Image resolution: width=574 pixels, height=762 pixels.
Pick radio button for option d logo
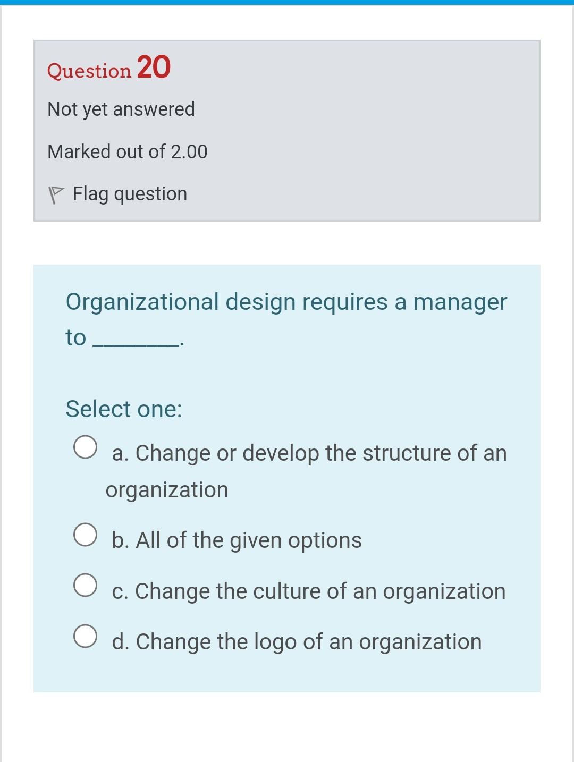click(x=85, y=636)
